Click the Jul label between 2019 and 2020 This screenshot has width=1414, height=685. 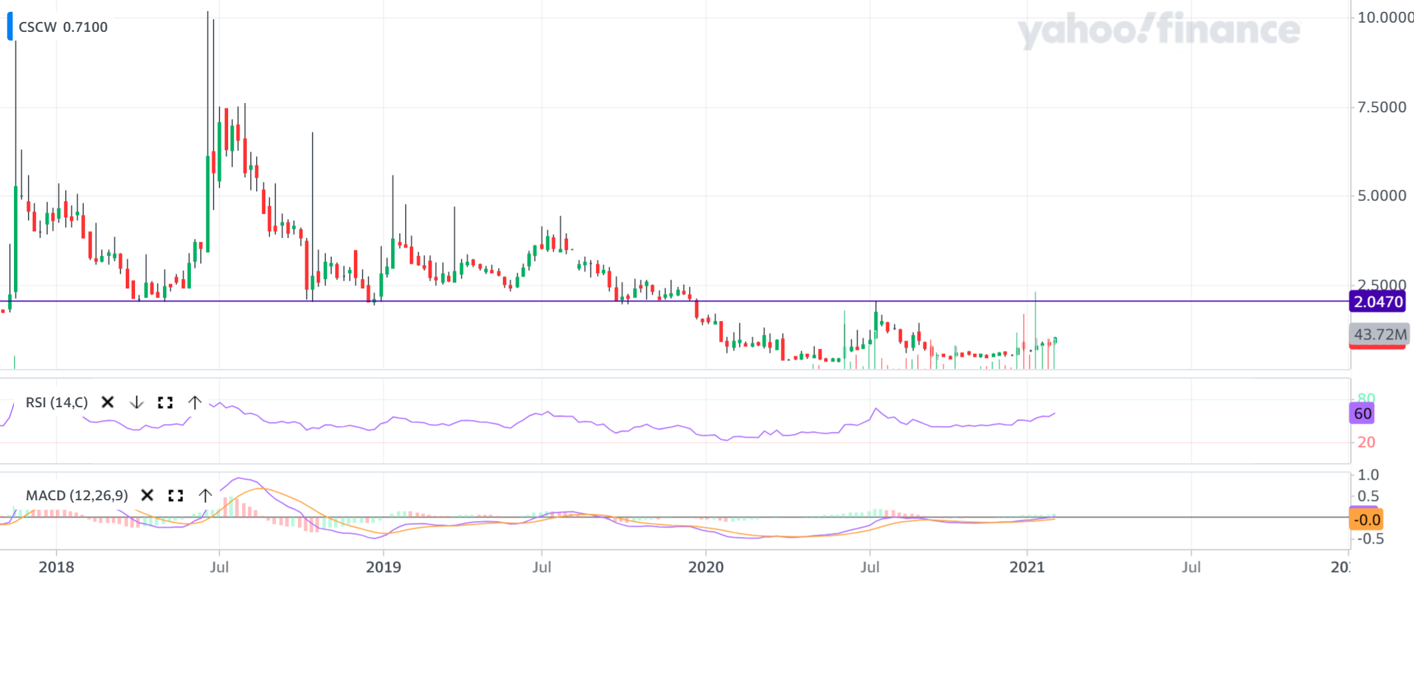(541, 567)
